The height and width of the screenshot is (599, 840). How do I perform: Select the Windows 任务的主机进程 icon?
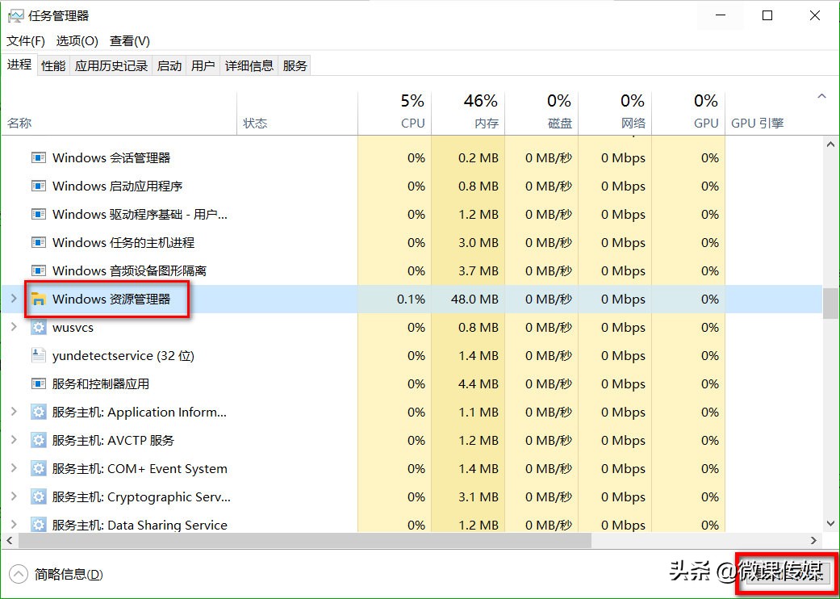pyautogui.click(x=38, y=242)
